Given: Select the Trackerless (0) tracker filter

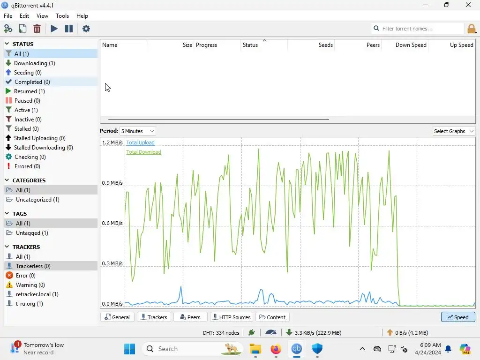Looking at the screenshot, I should click(x=51, y=266).
